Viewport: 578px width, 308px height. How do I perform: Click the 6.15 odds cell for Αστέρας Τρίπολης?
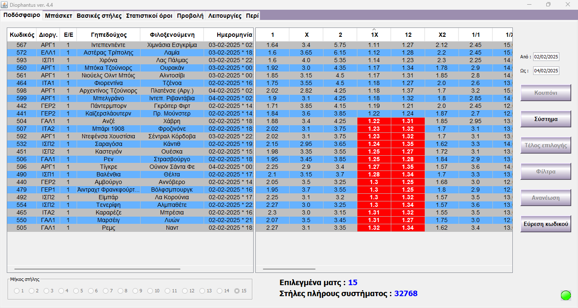click(340, 52)
